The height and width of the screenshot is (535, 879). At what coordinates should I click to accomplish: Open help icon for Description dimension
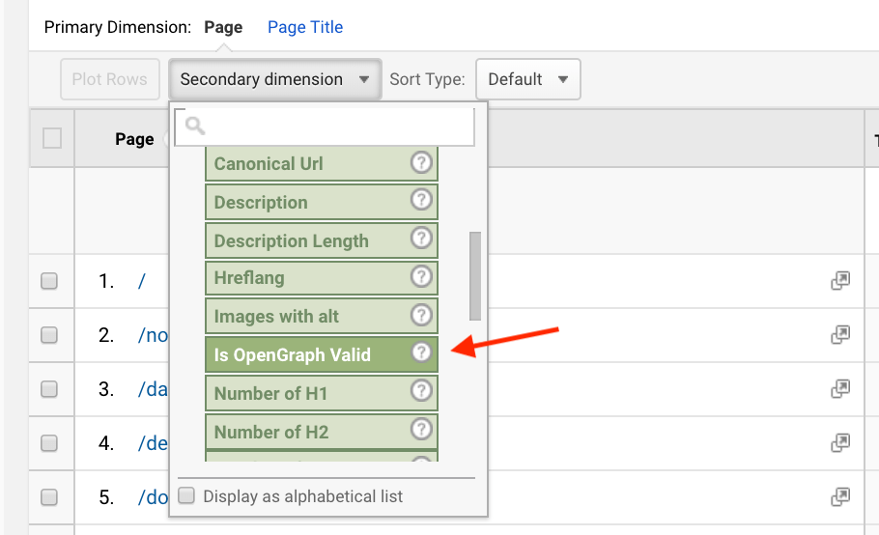coord(421,200)
